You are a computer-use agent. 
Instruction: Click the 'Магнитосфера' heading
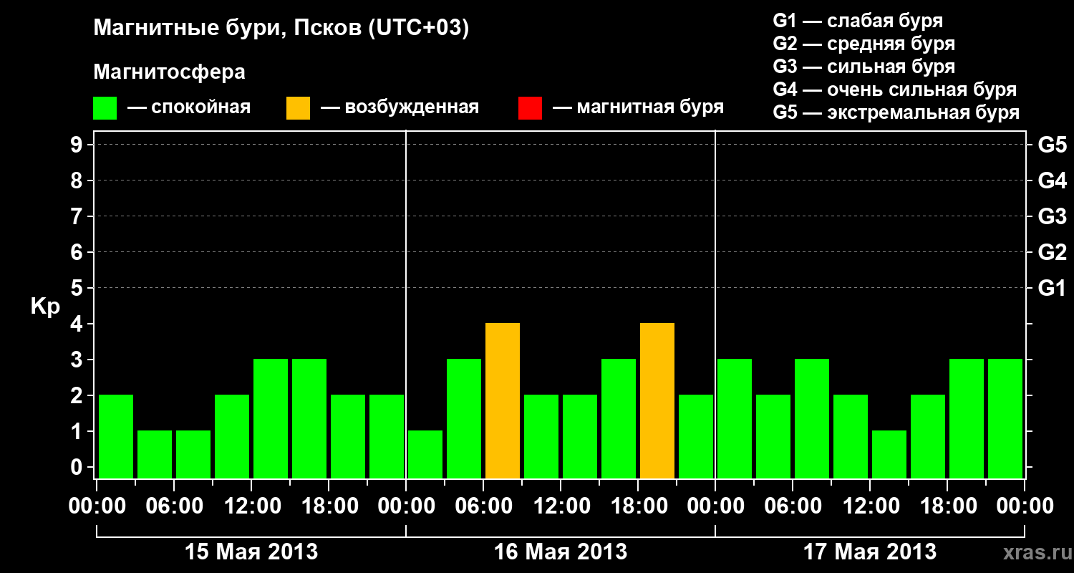pyautogui.click(x=170, y=72)
